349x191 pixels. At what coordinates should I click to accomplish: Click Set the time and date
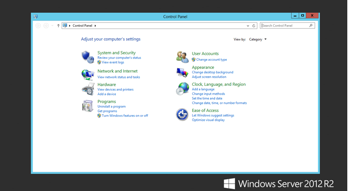pos(207,98)
